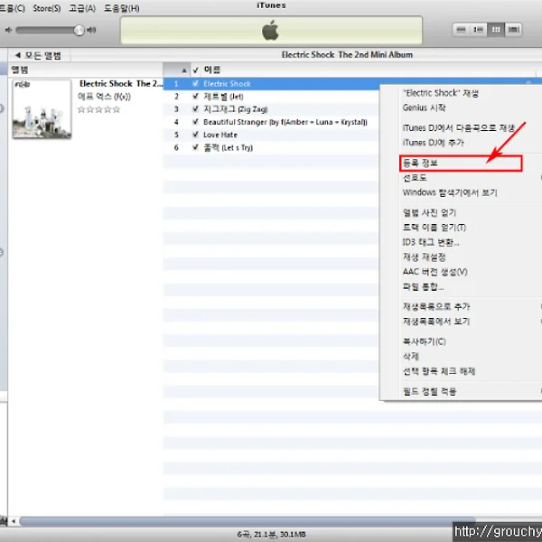Image resolution: width=542 pixels, height=542 pixels.
Task: Uncheck the 제트별 (Jet) track checkbox
Action: [195, 96]
